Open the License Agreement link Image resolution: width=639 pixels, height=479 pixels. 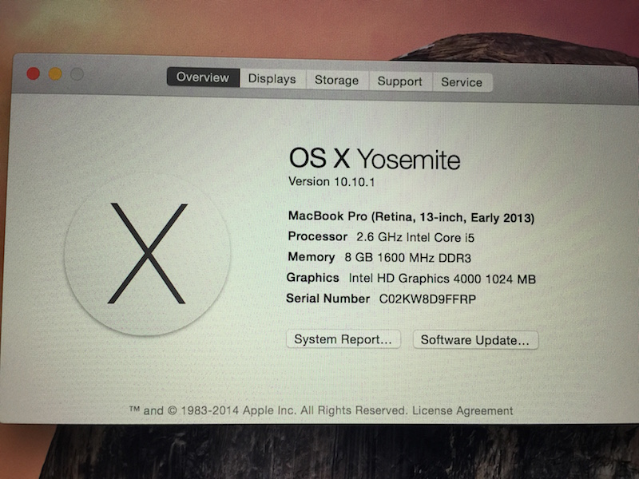(x=462, y=410)
